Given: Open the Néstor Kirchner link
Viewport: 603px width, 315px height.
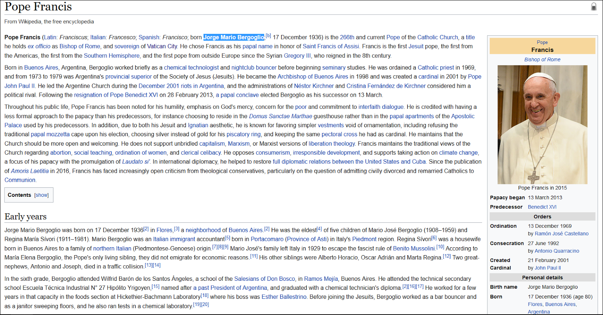Looking at the screenshot, I should (314, 86).
